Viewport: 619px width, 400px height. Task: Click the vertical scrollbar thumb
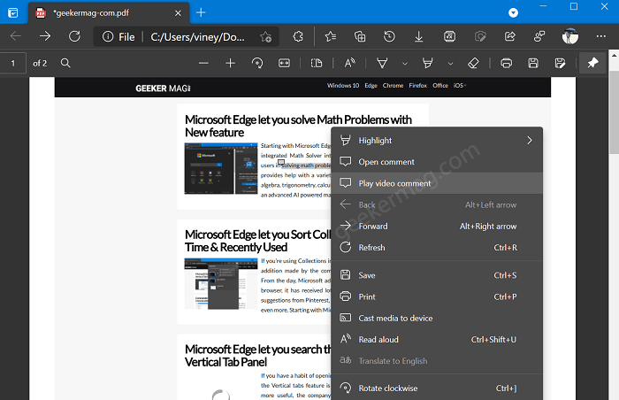click(x=615, y=112)
